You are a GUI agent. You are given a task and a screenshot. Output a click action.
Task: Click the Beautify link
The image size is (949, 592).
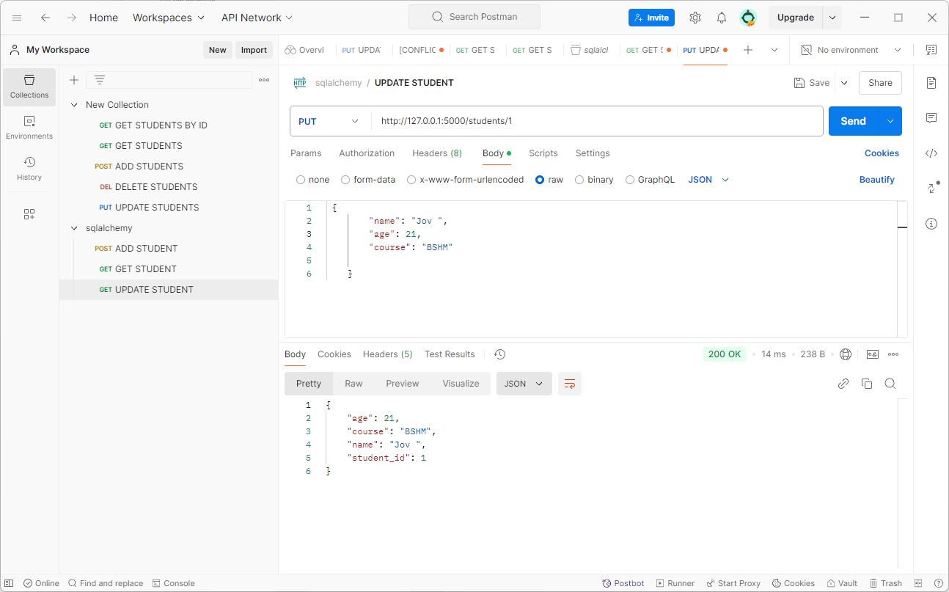tap(877, 180)
